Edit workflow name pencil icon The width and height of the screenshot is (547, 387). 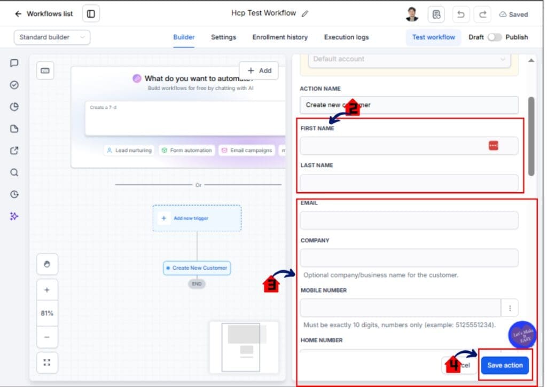coord(305,13)
